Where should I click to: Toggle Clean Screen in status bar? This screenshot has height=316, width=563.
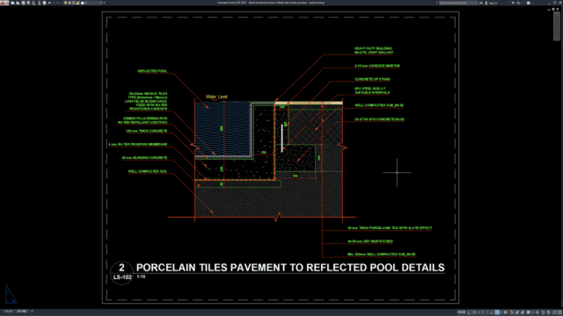pyautogui.click(x=554, y=312)
